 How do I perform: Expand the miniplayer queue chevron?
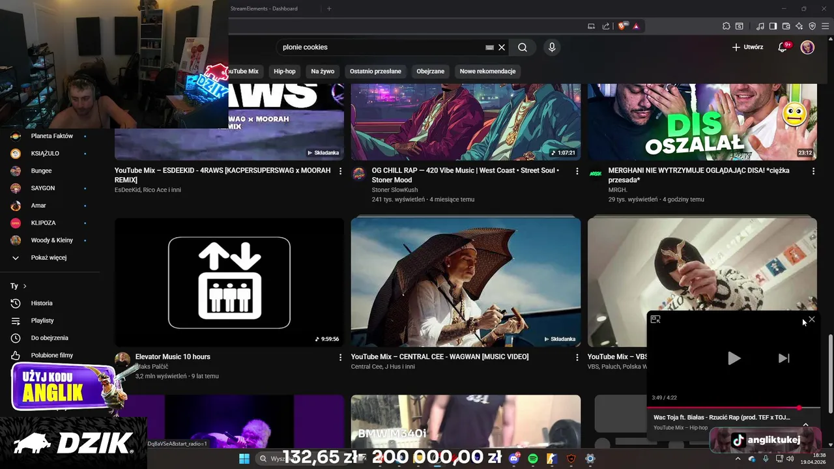coord(805,424)
